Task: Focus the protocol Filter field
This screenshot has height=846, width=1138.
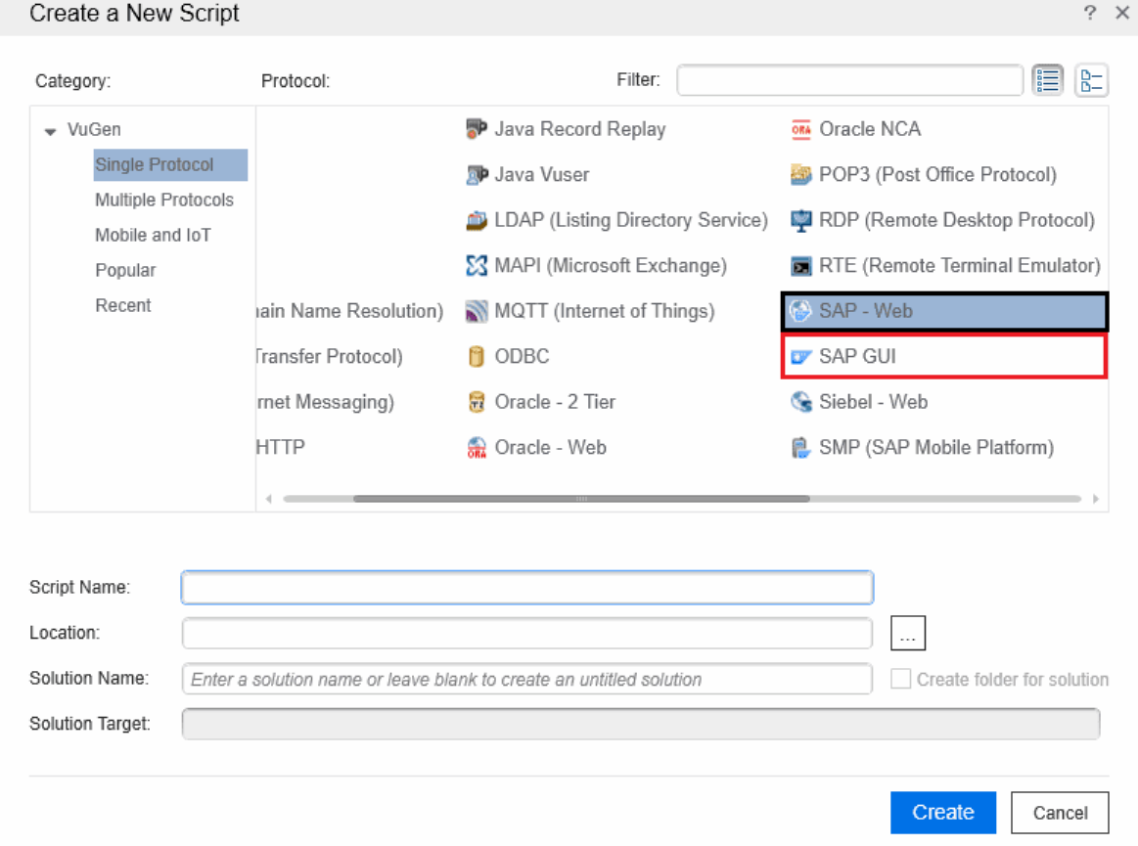Action: (x=850, y=80)
